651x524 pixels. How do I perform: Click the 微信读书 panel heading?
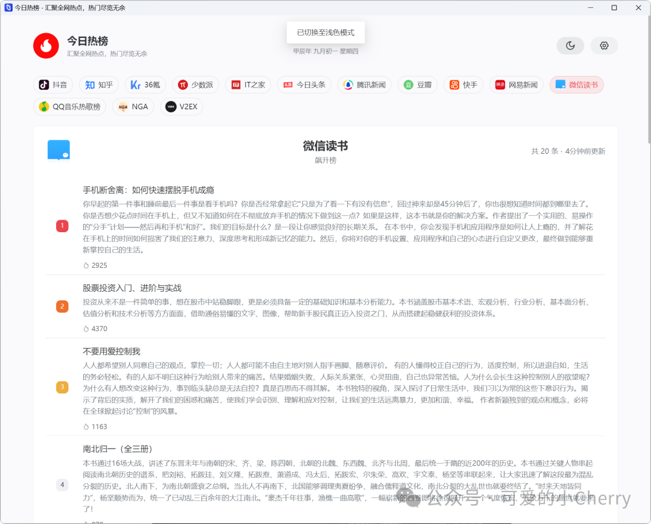point(325,146)
